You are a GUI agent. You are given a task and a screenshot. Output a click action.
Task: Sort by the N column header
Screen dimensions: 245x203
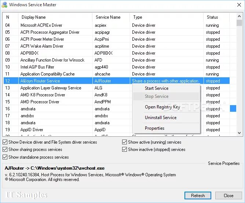click(10, 17)
